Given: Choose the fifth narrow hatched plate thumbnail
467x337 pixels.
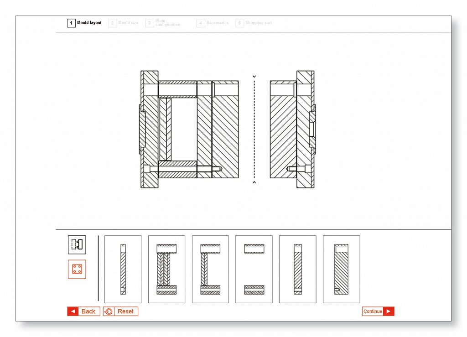Looking at the screenshot, I should (x=297, y=269).
